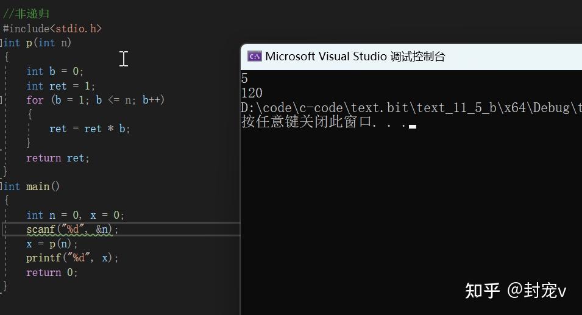Image resolution: width=582 pixels, height=315 pixels.
Task: Collapse the p function code block
Action: click(2, 43)
